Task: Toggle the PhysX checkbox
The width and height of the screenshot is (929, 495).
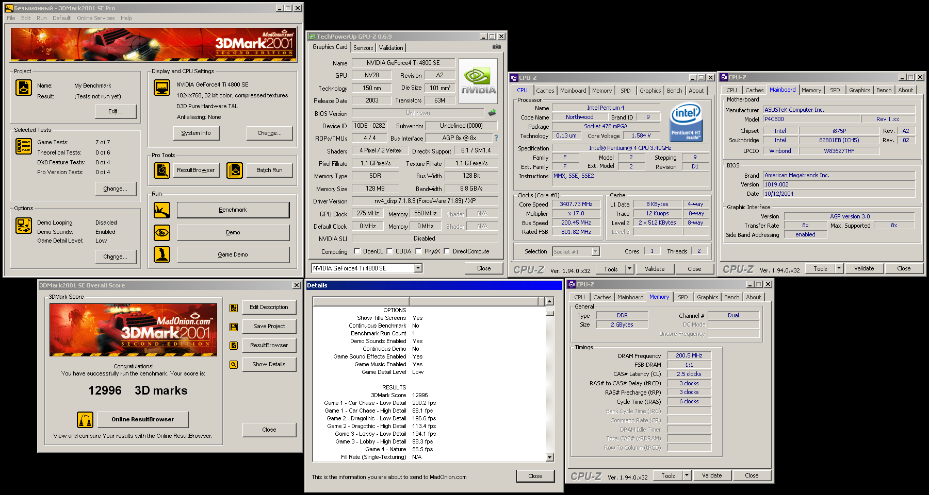Action: [418, 251]
